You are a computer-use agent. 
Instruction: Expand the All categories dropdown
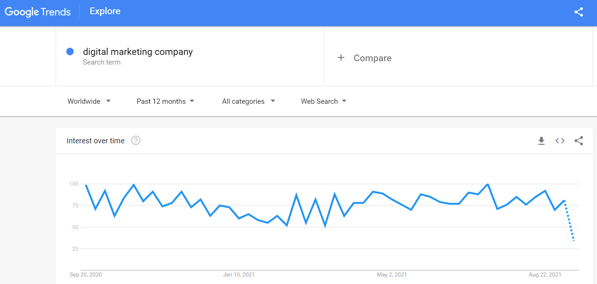pyautogui.click(x=249, y=101)
